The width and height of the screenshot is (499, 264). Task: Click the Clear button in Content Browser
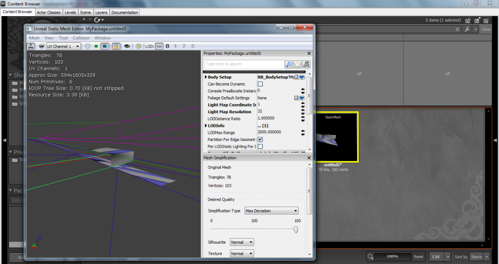[x=486, y=29]
